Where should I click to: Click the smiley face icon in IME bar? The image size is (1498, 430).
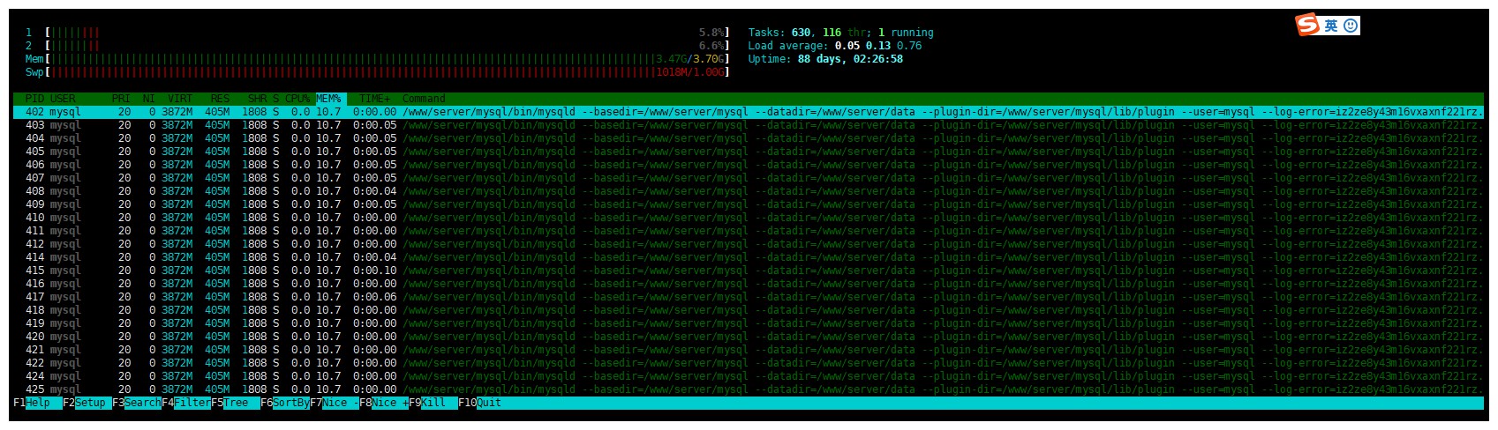1351,26
